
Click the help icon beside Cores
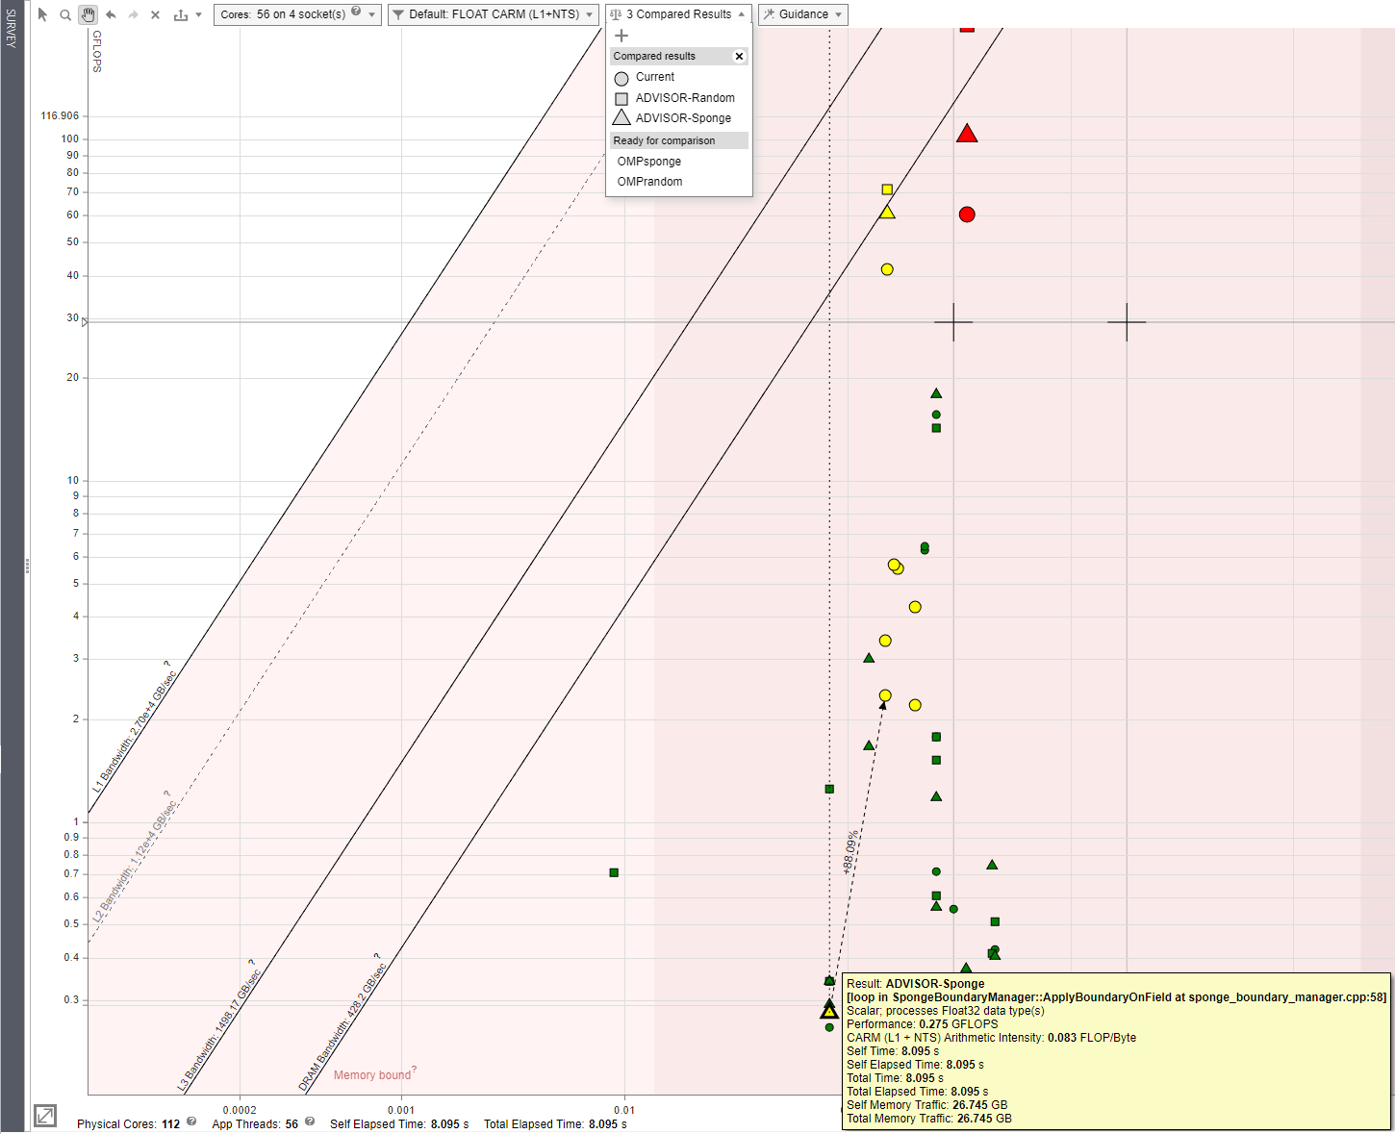pos(357,13)
